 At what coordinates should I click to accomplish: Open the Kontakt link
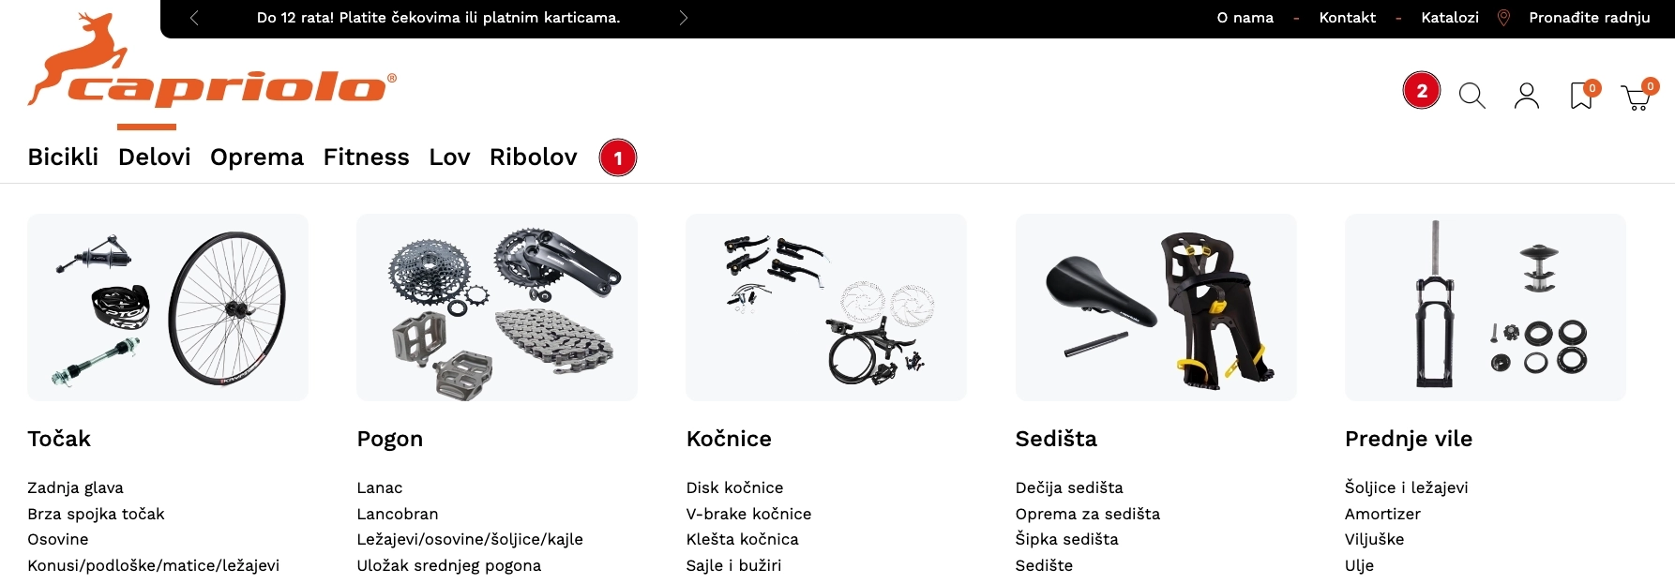pyautogui.click(x=1347, y=18)
